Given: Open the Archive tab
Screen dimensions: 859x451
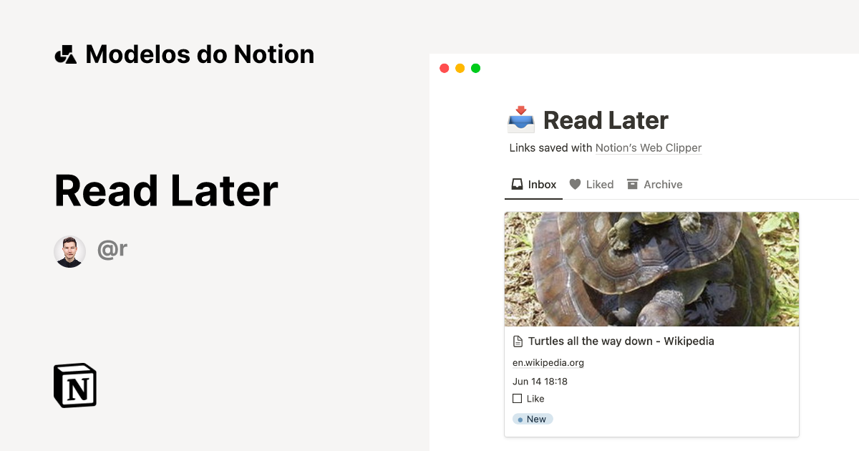Looking at the screenshot, I should [662, 184].
